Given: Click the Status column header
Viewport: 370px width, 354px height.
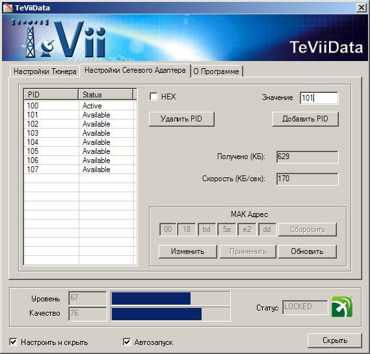Looking at the screenshot, I should pos(105,95).
